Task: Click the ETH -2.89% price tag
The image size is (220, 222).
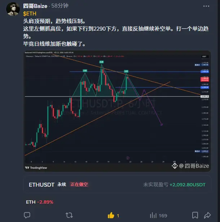Action: pyautogui.click(x=40, y=202)
